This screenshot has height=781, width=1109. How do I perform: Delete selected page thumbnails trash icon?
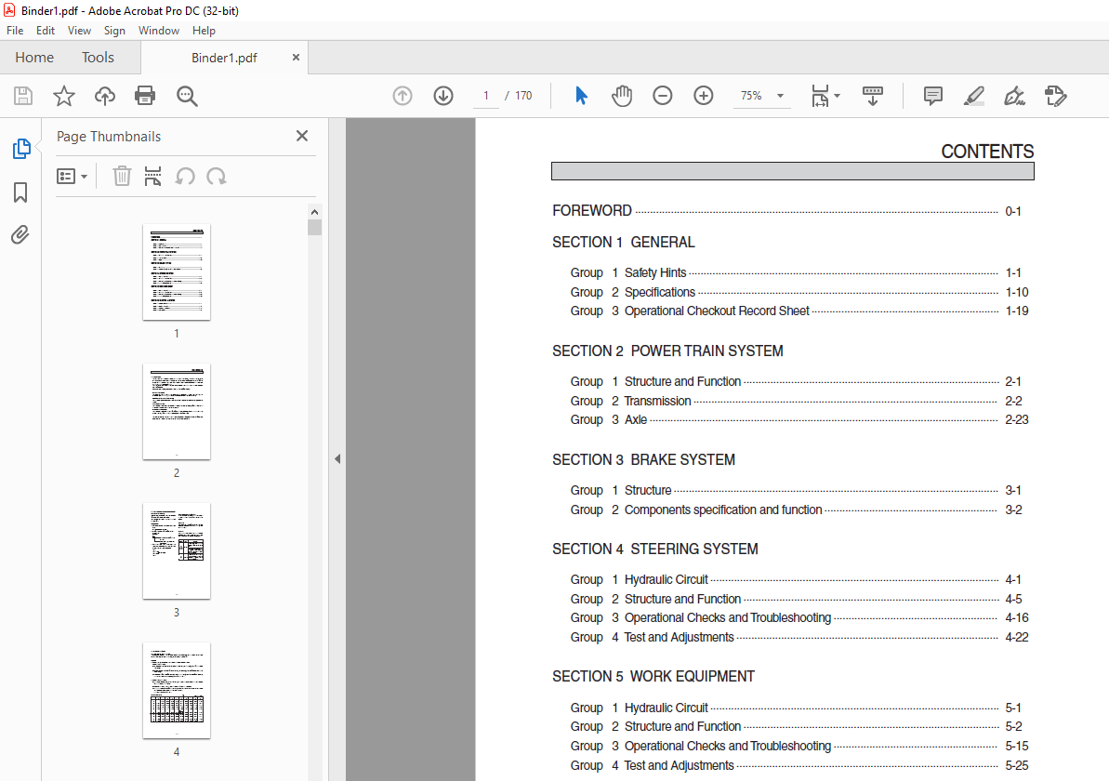pos(123,176)
